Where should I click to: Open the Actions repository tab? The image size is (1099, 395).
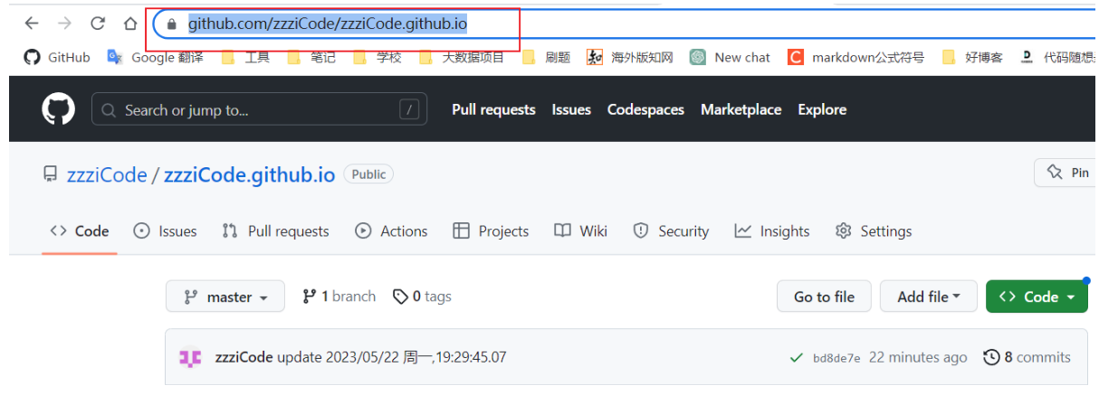(391, 231)
